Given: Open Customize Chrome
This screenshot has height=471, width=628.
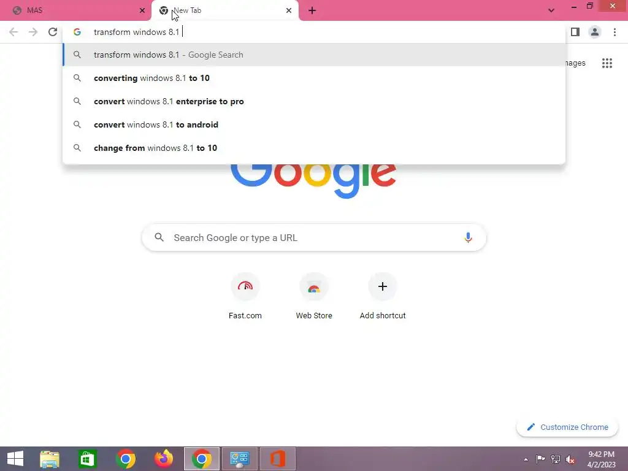Looking at the screenshot, I should [567, 427].
